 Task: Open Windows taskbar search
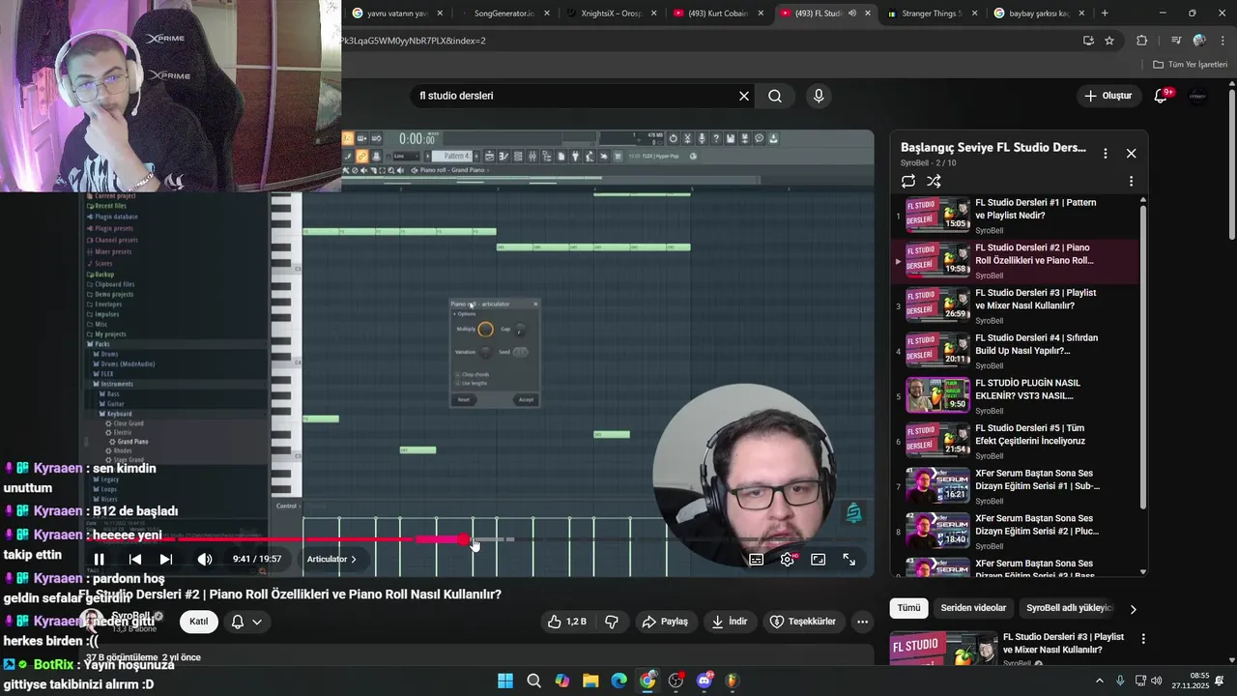[533, 681]
